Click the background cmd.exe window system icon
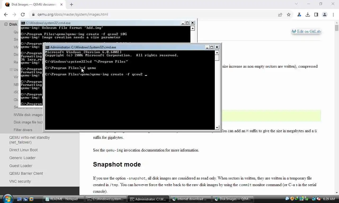This screenshot has width=339, height=203. (23, 23)
